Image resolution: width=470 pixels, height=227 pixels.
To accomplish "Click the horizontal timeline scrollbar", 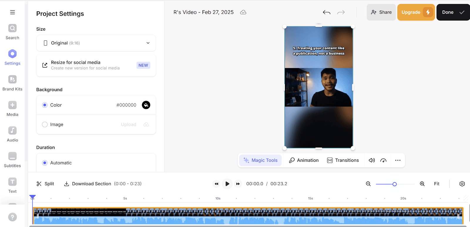I will (x=248, y=226).
